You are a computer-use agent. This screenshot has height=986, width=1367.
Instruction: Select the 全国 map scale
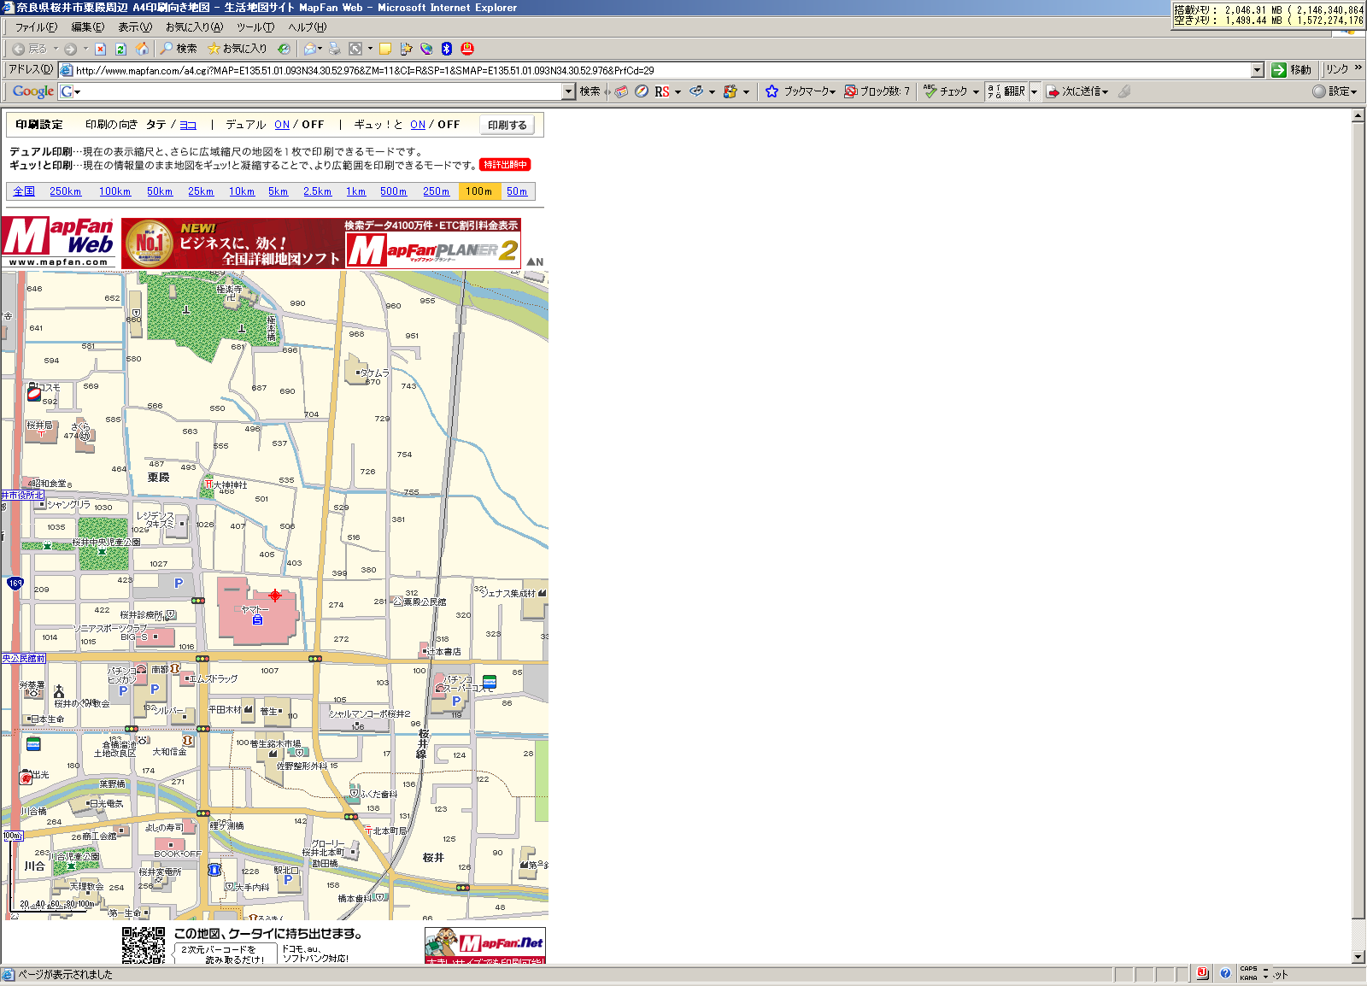[x=24, y=191]
